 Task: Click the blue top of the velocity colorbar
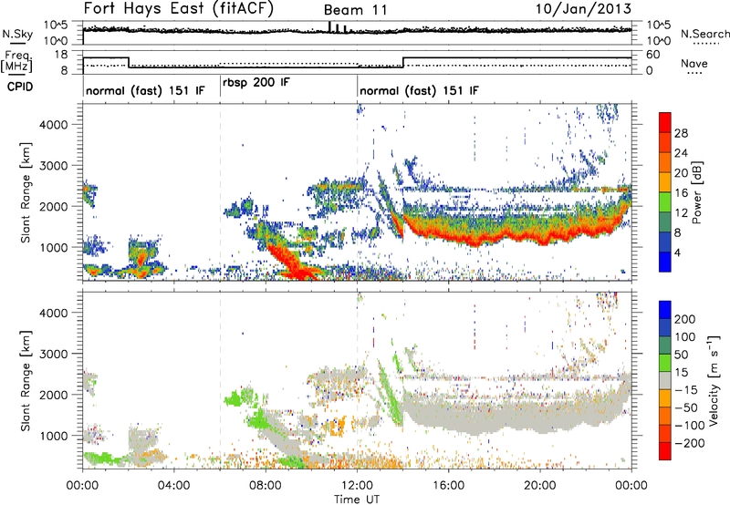click(665, 309)
